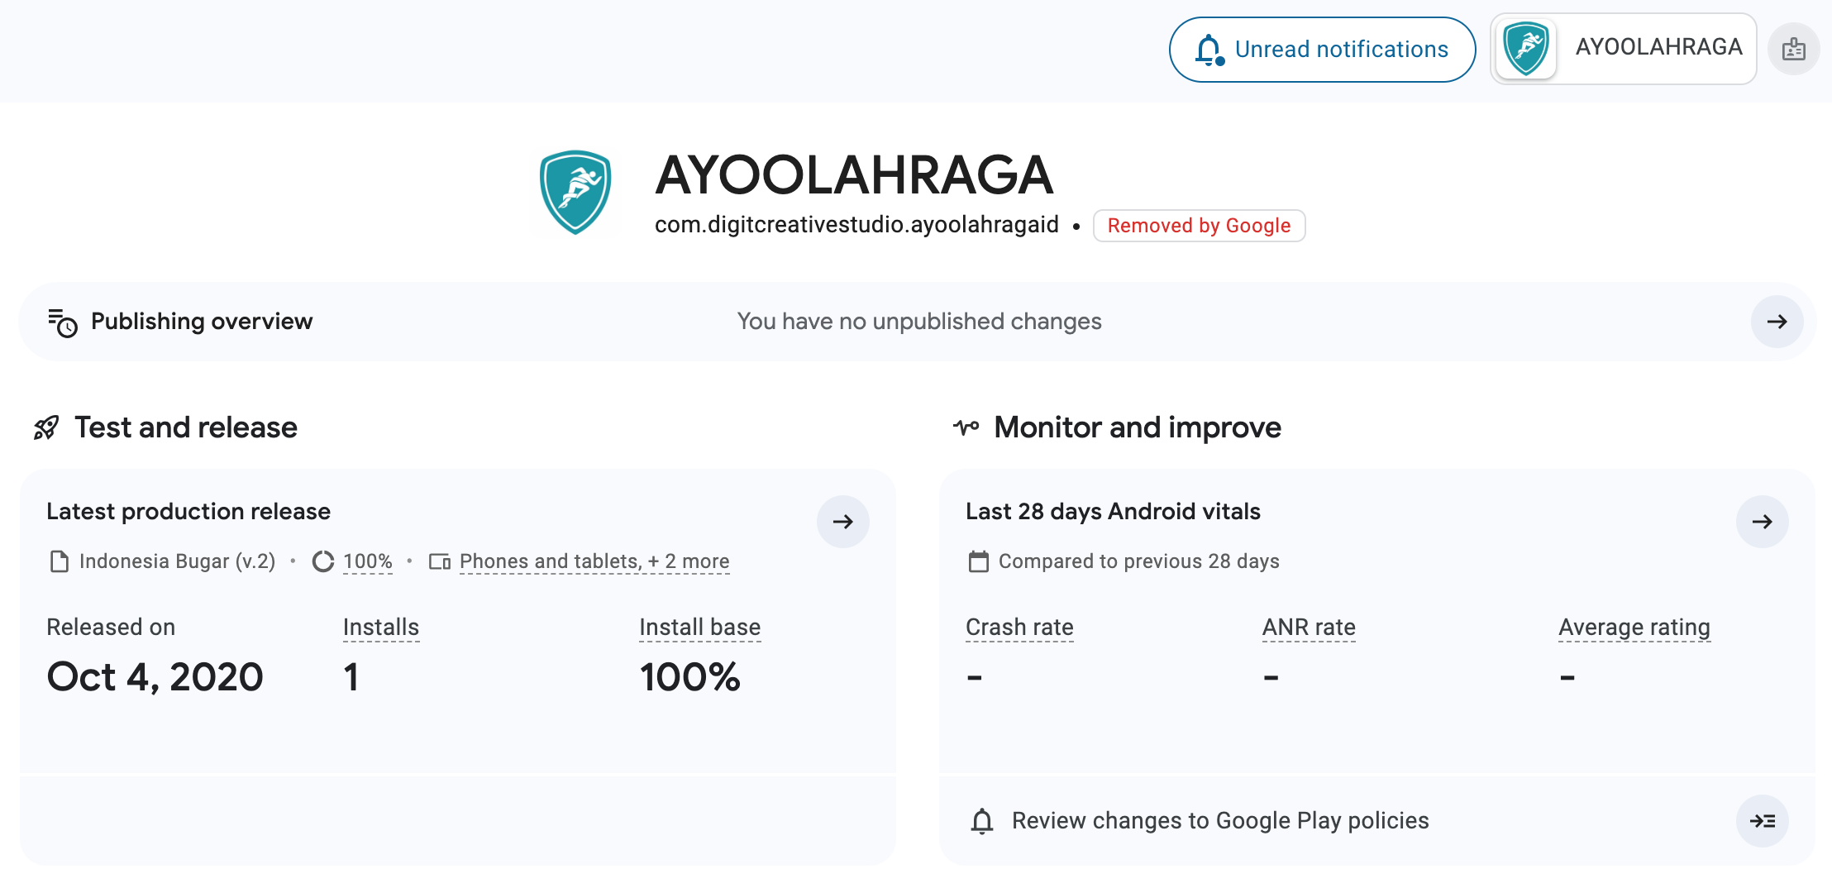The width and height of the screenshot is (1832, 888).
Task: Click the Install base metric label
Action: pyautogui.click(x=699, y=628)
